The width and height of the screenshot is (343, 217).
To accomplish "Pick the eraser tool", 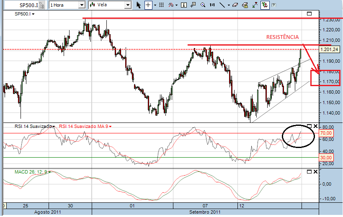I will coord(235,5).
